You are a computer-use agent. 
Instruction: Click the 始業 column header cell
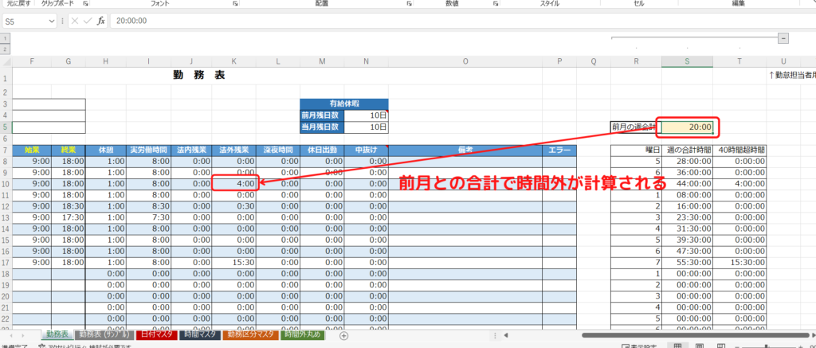point(32,150)
